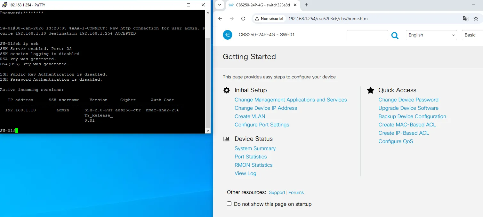Click 'SSH Server enabled. Port: 22' line

pyautogui.click(x=36, y=49)
